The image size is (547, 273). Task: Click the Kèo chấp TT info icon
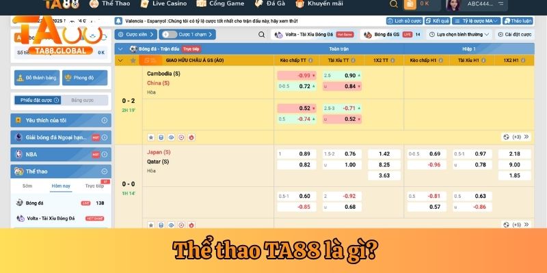310,60
